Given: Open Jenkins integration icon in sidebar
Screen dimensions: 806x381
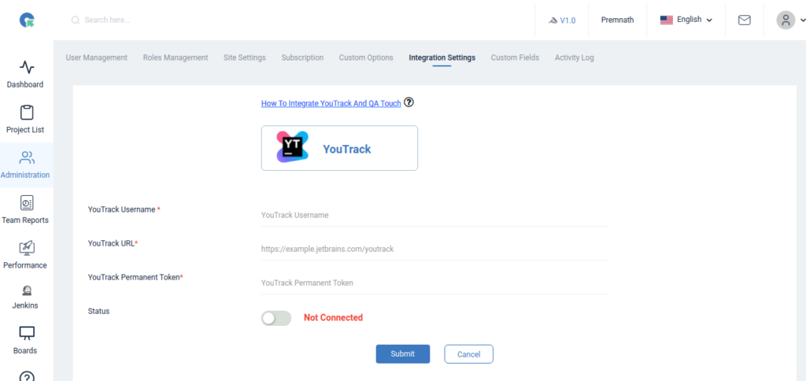Looking at the screenshot, I should pyautogui.click(x=27, y=291).
